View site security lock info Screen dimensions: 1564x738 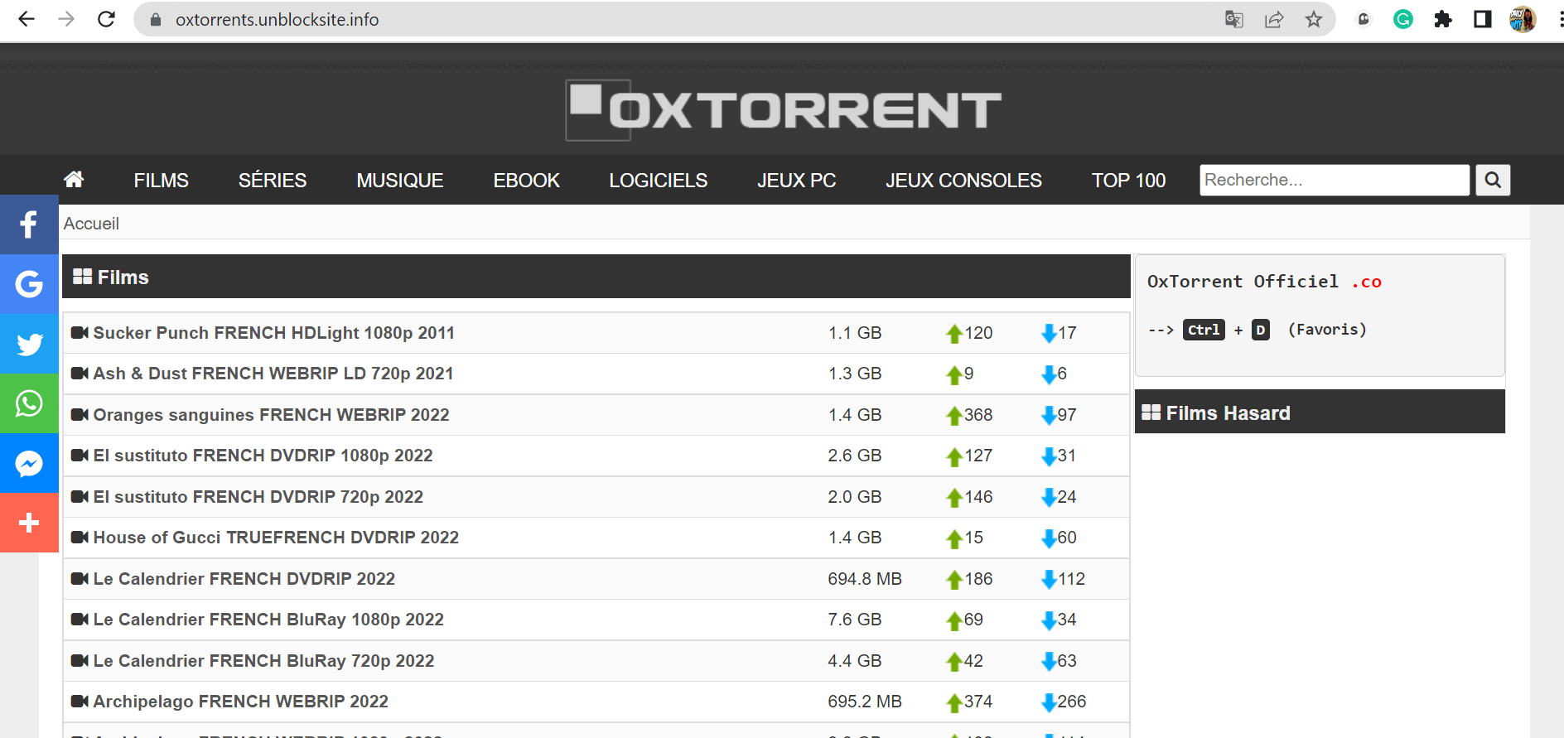click(x=156, y=19)
